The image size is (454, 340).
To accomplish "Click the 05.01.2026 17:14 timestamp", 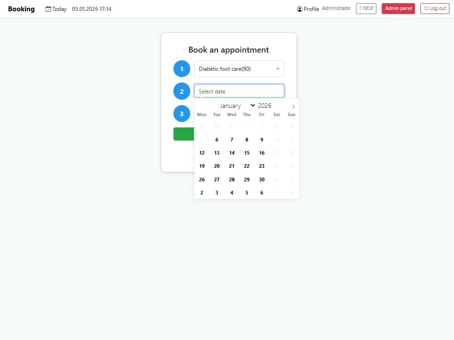I will tap(92, 9).
